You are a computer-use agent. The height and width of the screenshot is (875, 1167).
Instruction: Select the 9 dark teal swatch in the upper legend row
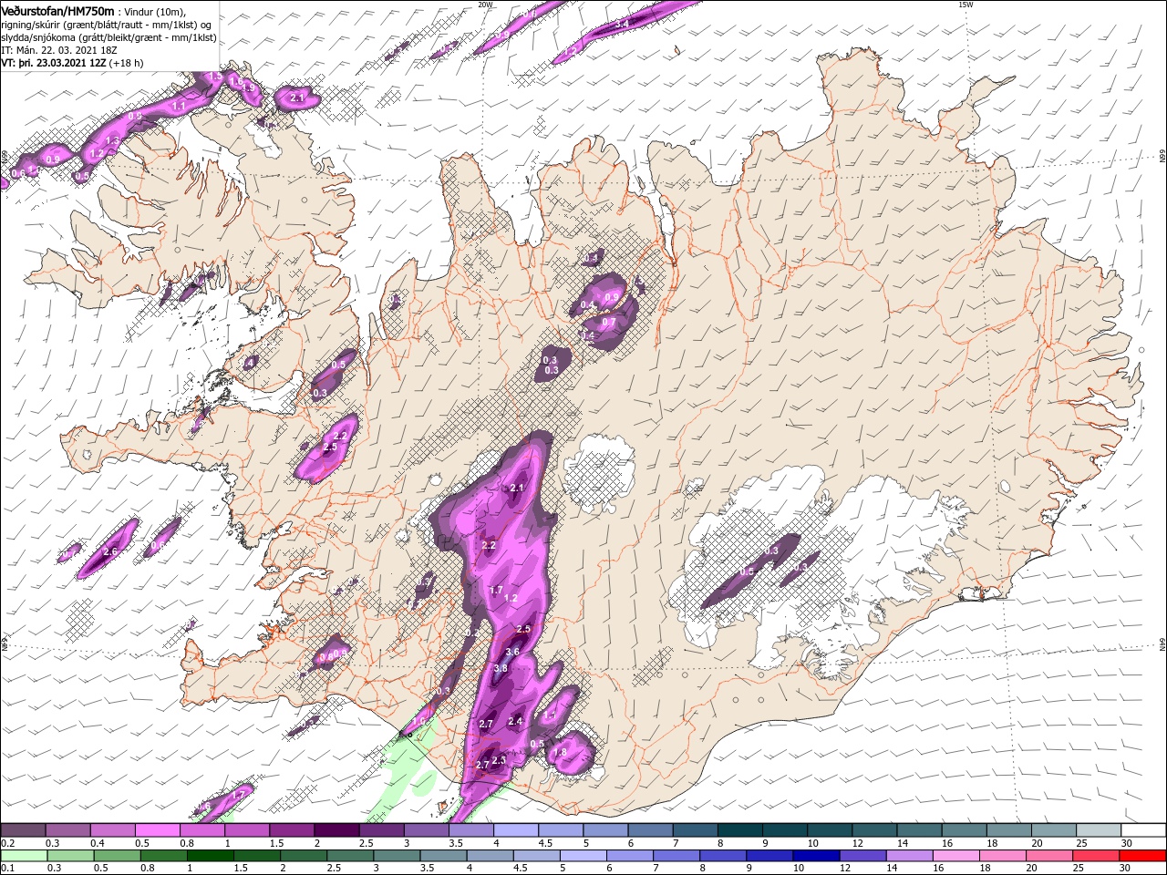tap(784, 830)
